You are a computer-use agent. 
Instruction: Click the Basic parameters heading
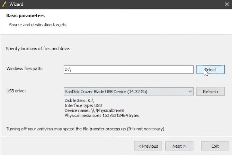coord(25,15)
